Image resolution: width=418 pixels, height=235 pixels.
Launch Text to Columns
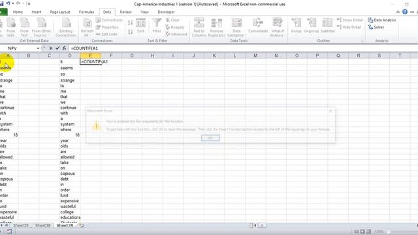(x=199, y=27)
